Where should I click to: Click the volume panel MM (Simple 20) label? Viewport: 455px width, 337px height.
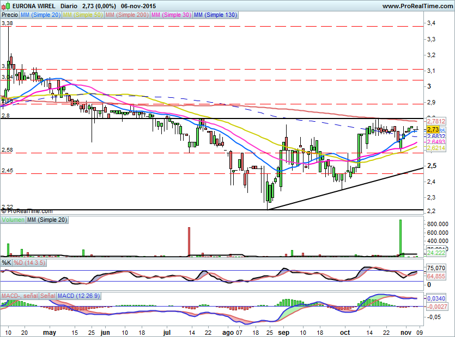tap(46, 220)
